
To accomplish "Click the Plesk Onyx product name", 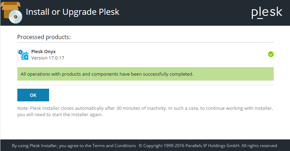I will pyautogui.click(x=43, y=51).
